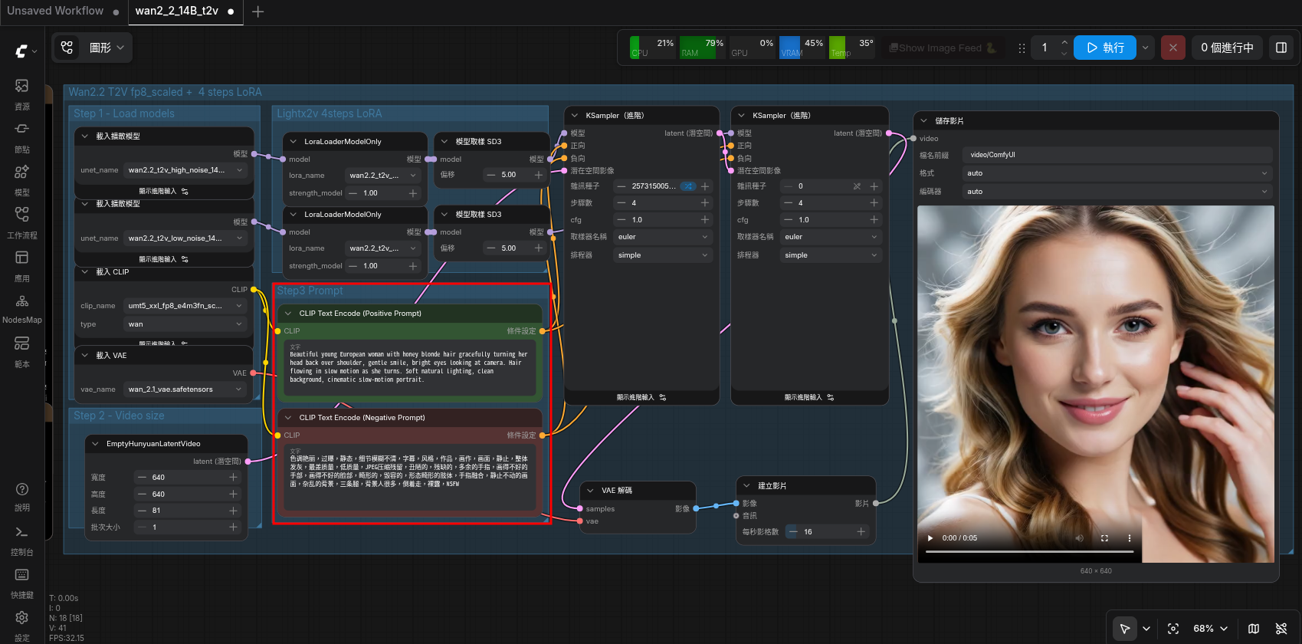Play the generated video preview
1302x644 pixels.
[x=930, y=538]
